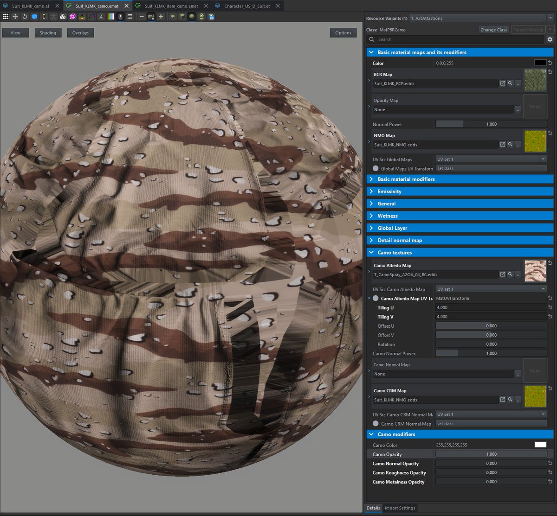Click the save disk icon in the toolbar
Viewport: 557px width, 516px height.
click(x=211, y=17)
